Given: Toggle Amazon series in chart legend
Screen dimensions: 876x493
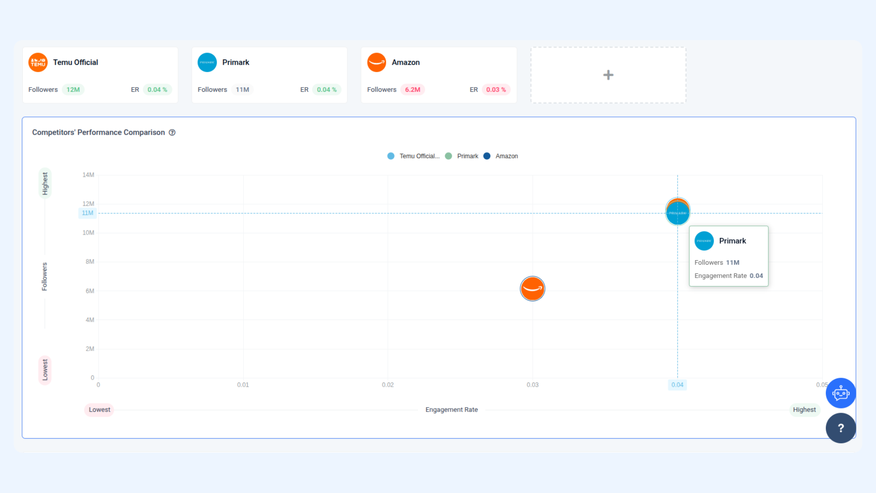Looking at the screenshot, I should (x=501, y=156).
